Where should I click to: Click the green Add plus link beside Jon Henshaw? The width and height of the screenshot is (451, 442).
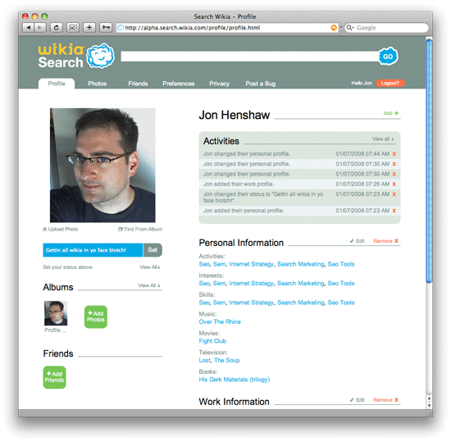tap(390, 113)
